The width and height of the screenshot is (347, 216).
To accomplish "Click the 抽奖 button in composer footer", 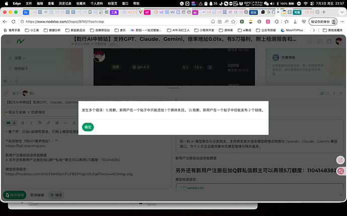I will point(56,195).
